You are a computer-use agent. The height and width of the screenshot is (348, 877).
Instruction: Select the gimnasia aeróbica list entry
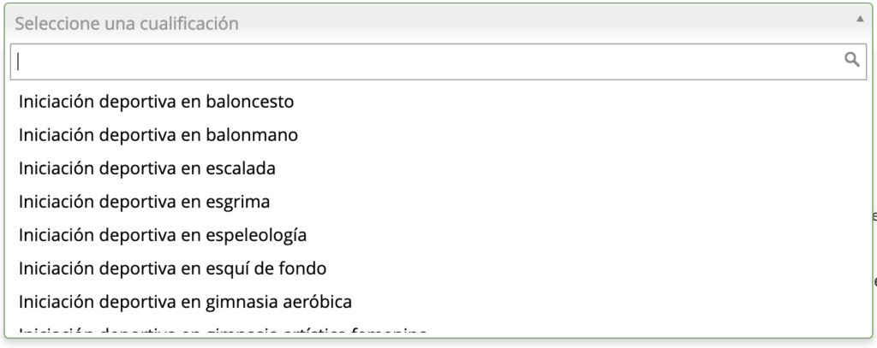[185, 301]
